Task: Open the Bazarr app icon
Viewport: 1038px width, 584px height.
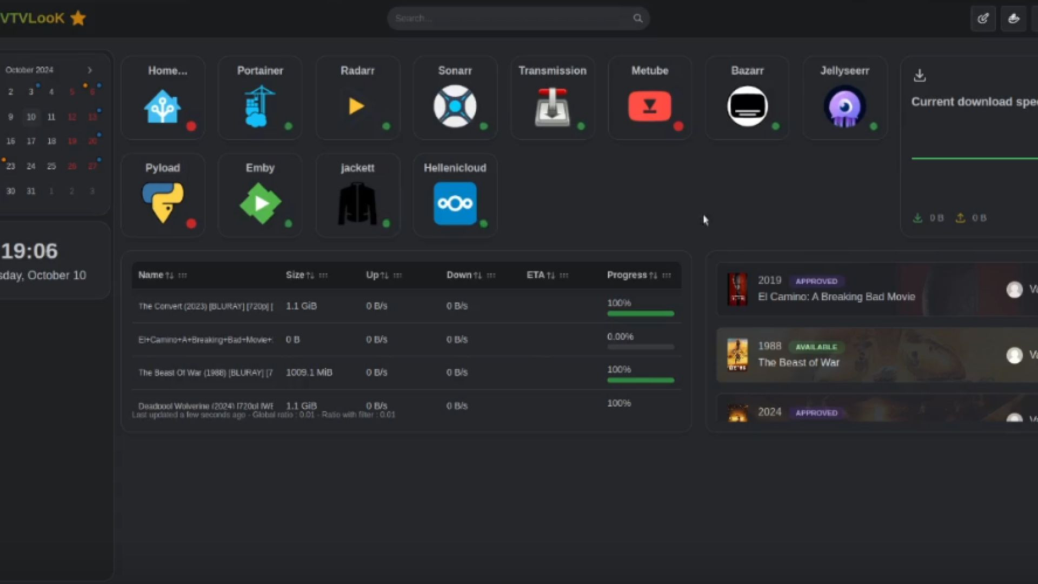Action: tap(747, 106)
